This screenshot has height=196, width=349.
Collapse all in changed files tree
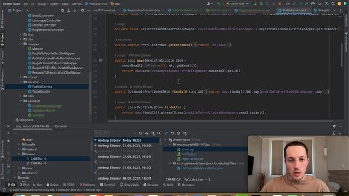pyautogui.click(x=340, y=133)
